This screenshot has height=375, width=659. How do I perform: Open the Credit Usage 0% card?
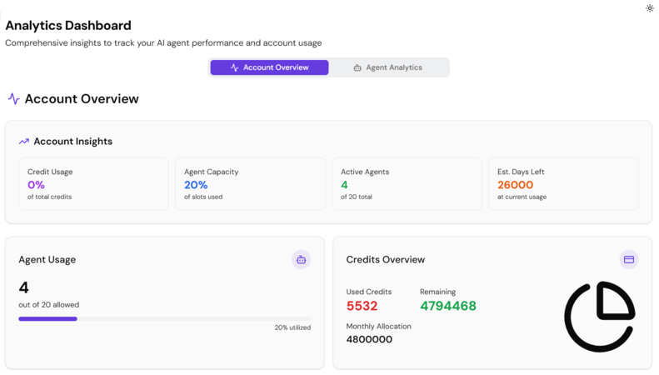point(93,183)
